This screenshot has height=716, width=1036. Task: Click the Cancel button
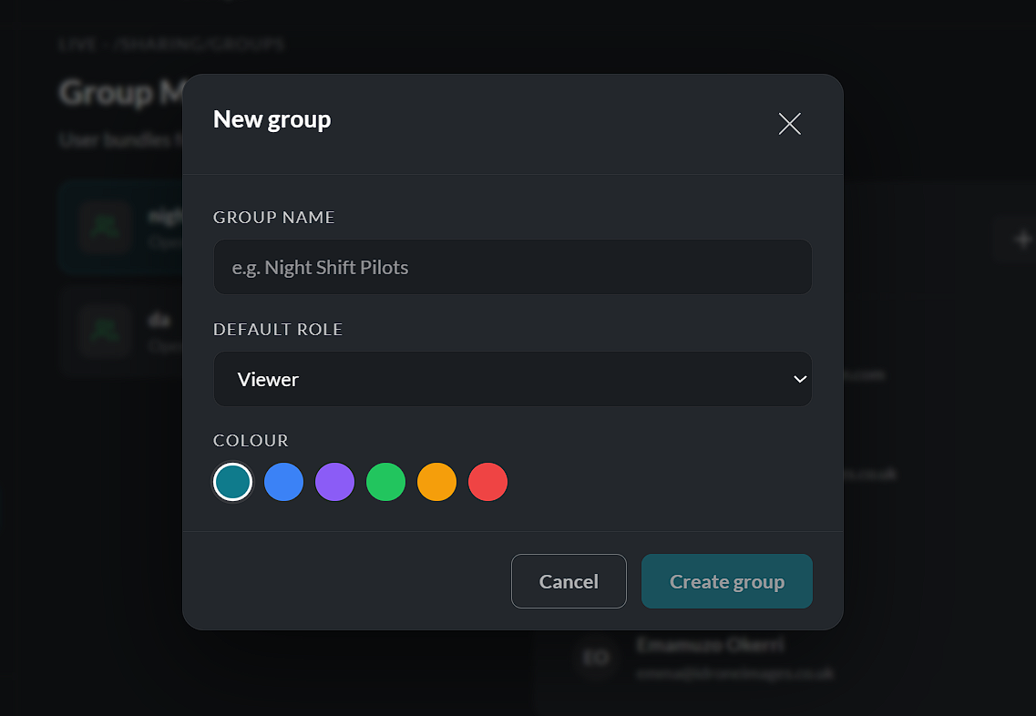click(569, 581)
